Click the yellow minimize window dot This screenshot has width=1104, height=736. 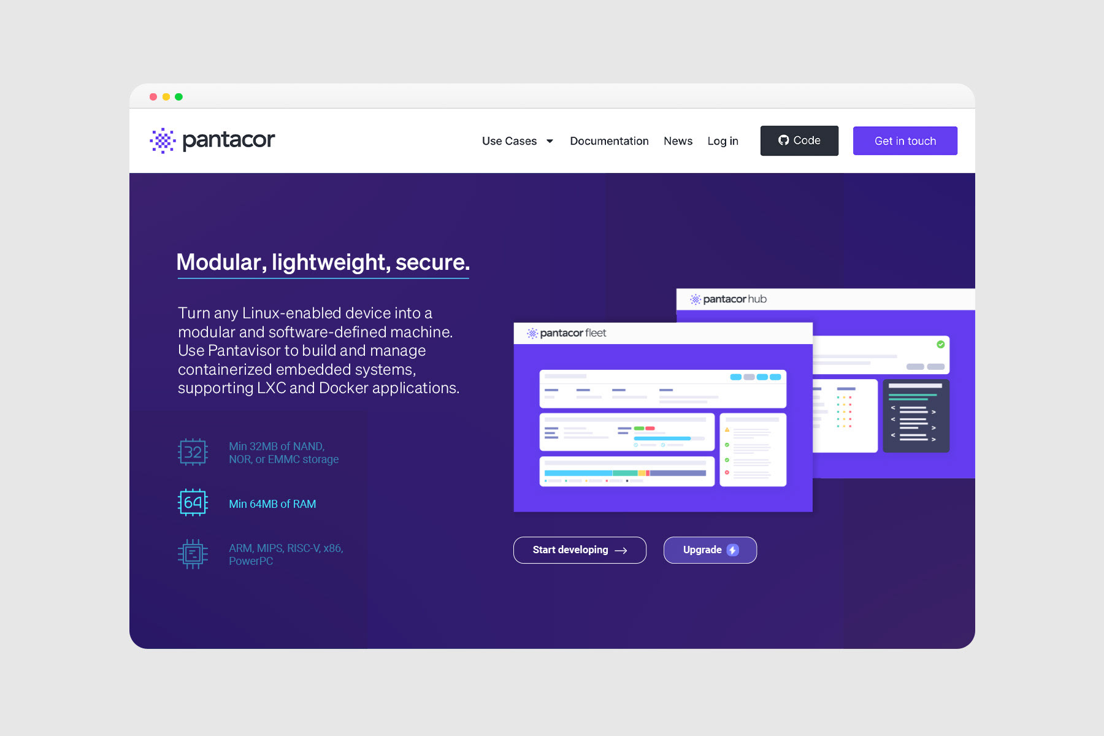point(166,97)
